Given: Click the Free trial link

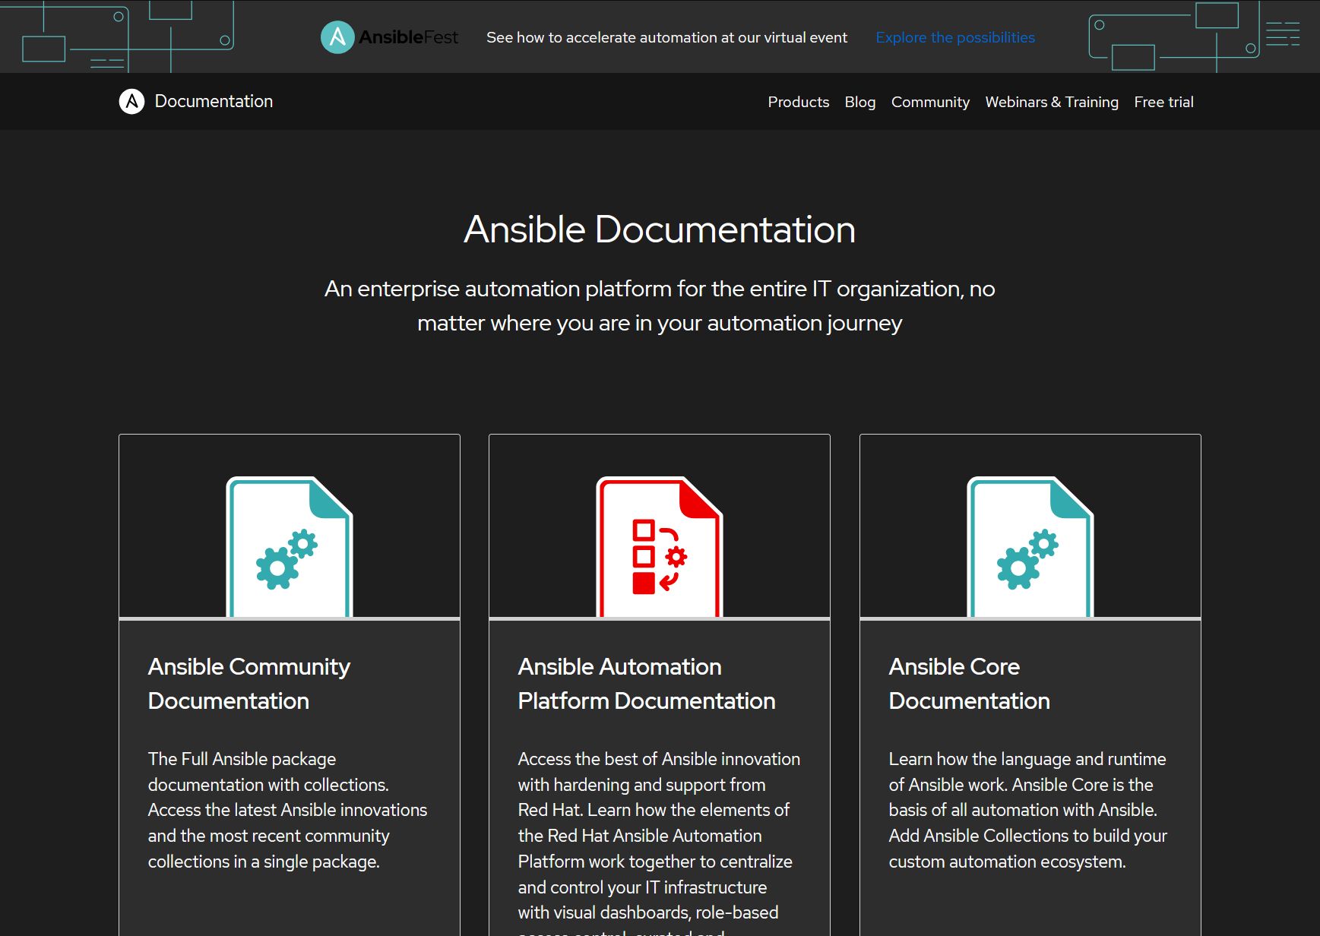Looking at the screenshot, I should point(1163,102).
